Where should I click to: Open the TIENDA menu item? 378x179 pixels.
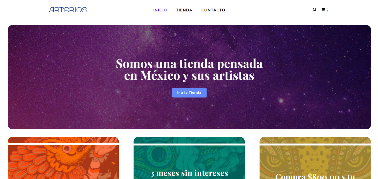[x=184, y=10]
